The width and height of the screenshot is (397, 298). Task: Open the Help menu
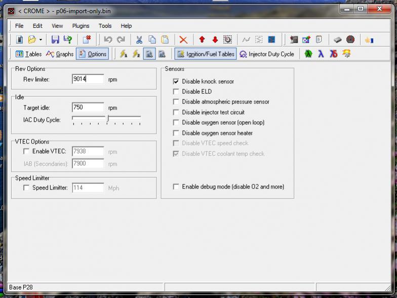point(126,26)
